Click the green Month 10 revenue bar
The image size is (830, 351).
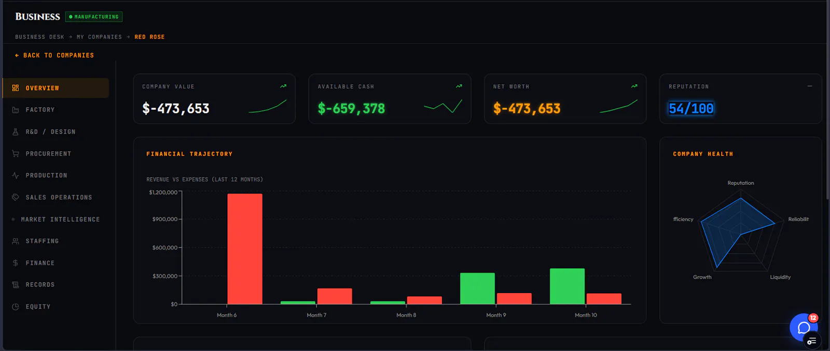coord(567,286)
